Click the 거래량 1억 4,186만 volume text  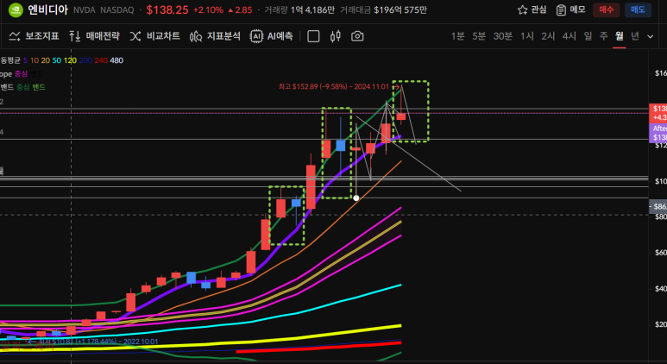tap(299, 9)
